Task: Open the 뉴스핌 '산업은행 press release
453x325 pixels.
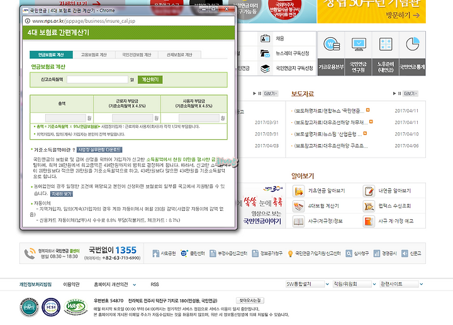Action: 328,134
